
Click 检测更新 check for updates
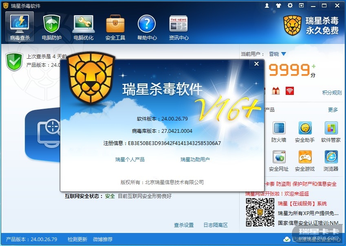click(x=77, y=239)
